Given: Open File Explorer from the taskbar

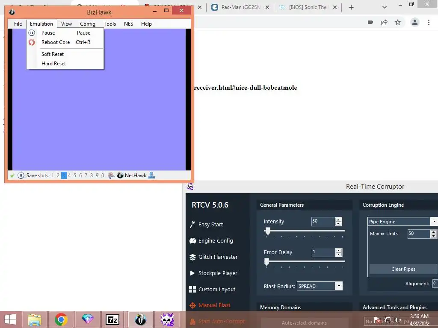Looking at the screenshot, I should tap(35, 319).
